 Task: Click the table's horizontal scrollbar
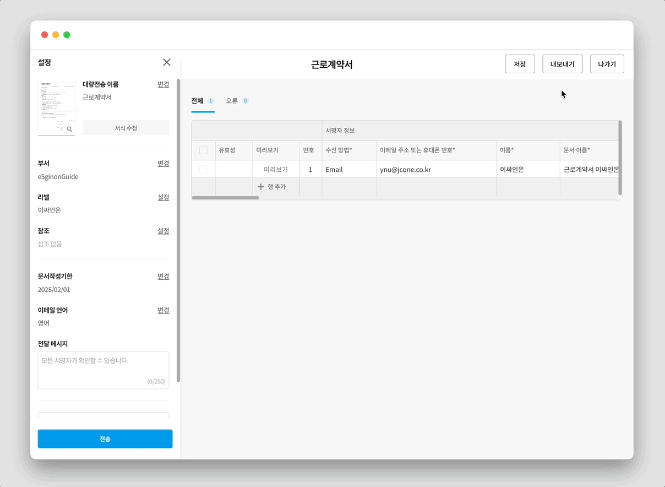(x=225, y=197)
